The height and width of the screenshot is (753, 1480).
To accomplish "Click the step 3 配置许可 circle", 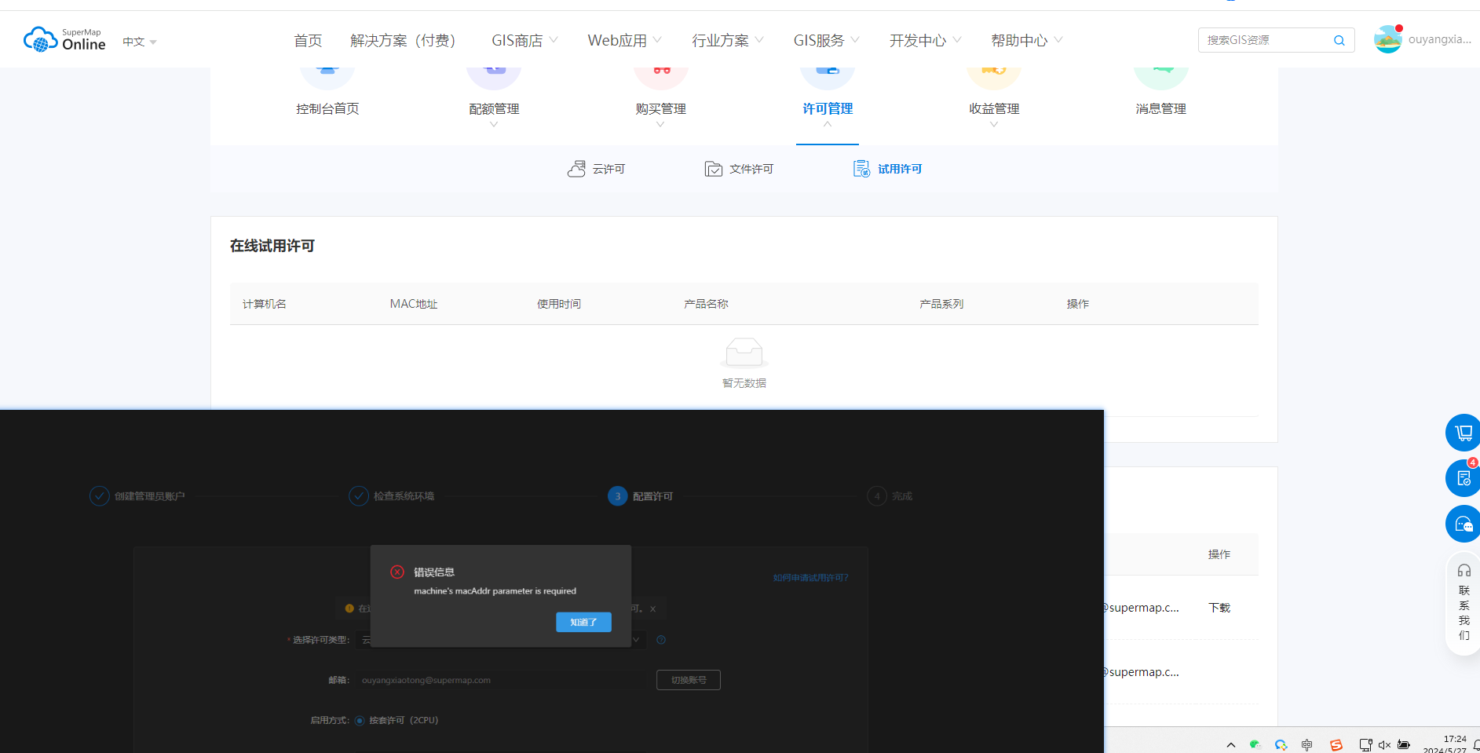I will coord(618,496).
